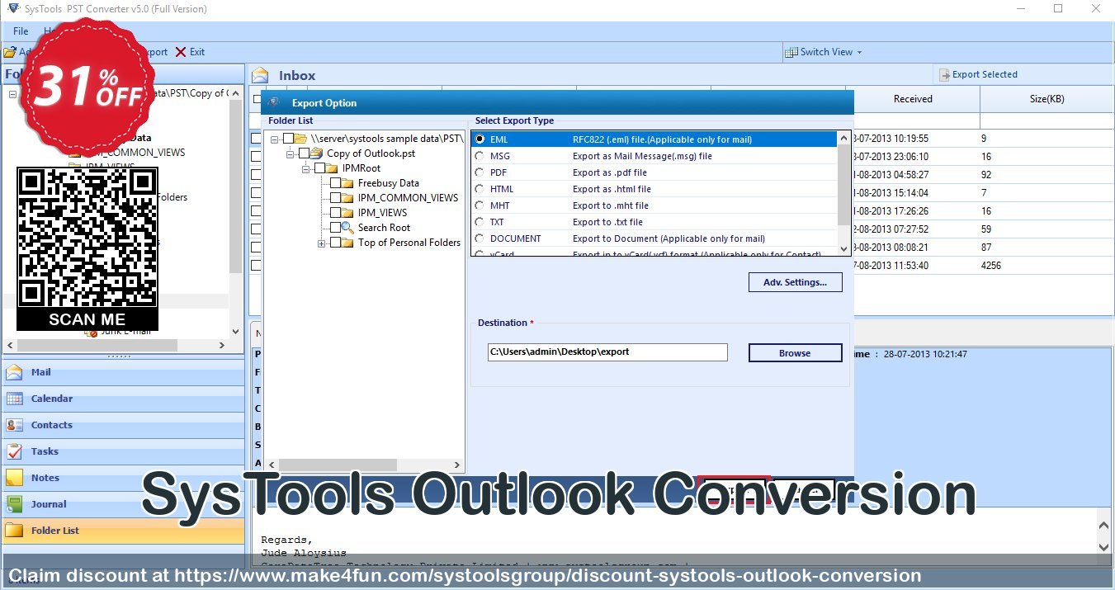Open the Journal section

(x=123, y=504)
